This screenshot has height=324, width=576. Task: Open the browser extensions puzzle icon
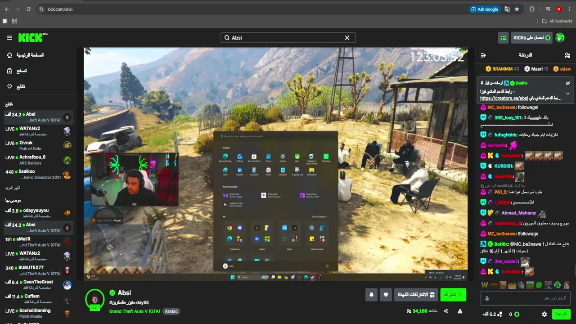[x=532, y=9]
